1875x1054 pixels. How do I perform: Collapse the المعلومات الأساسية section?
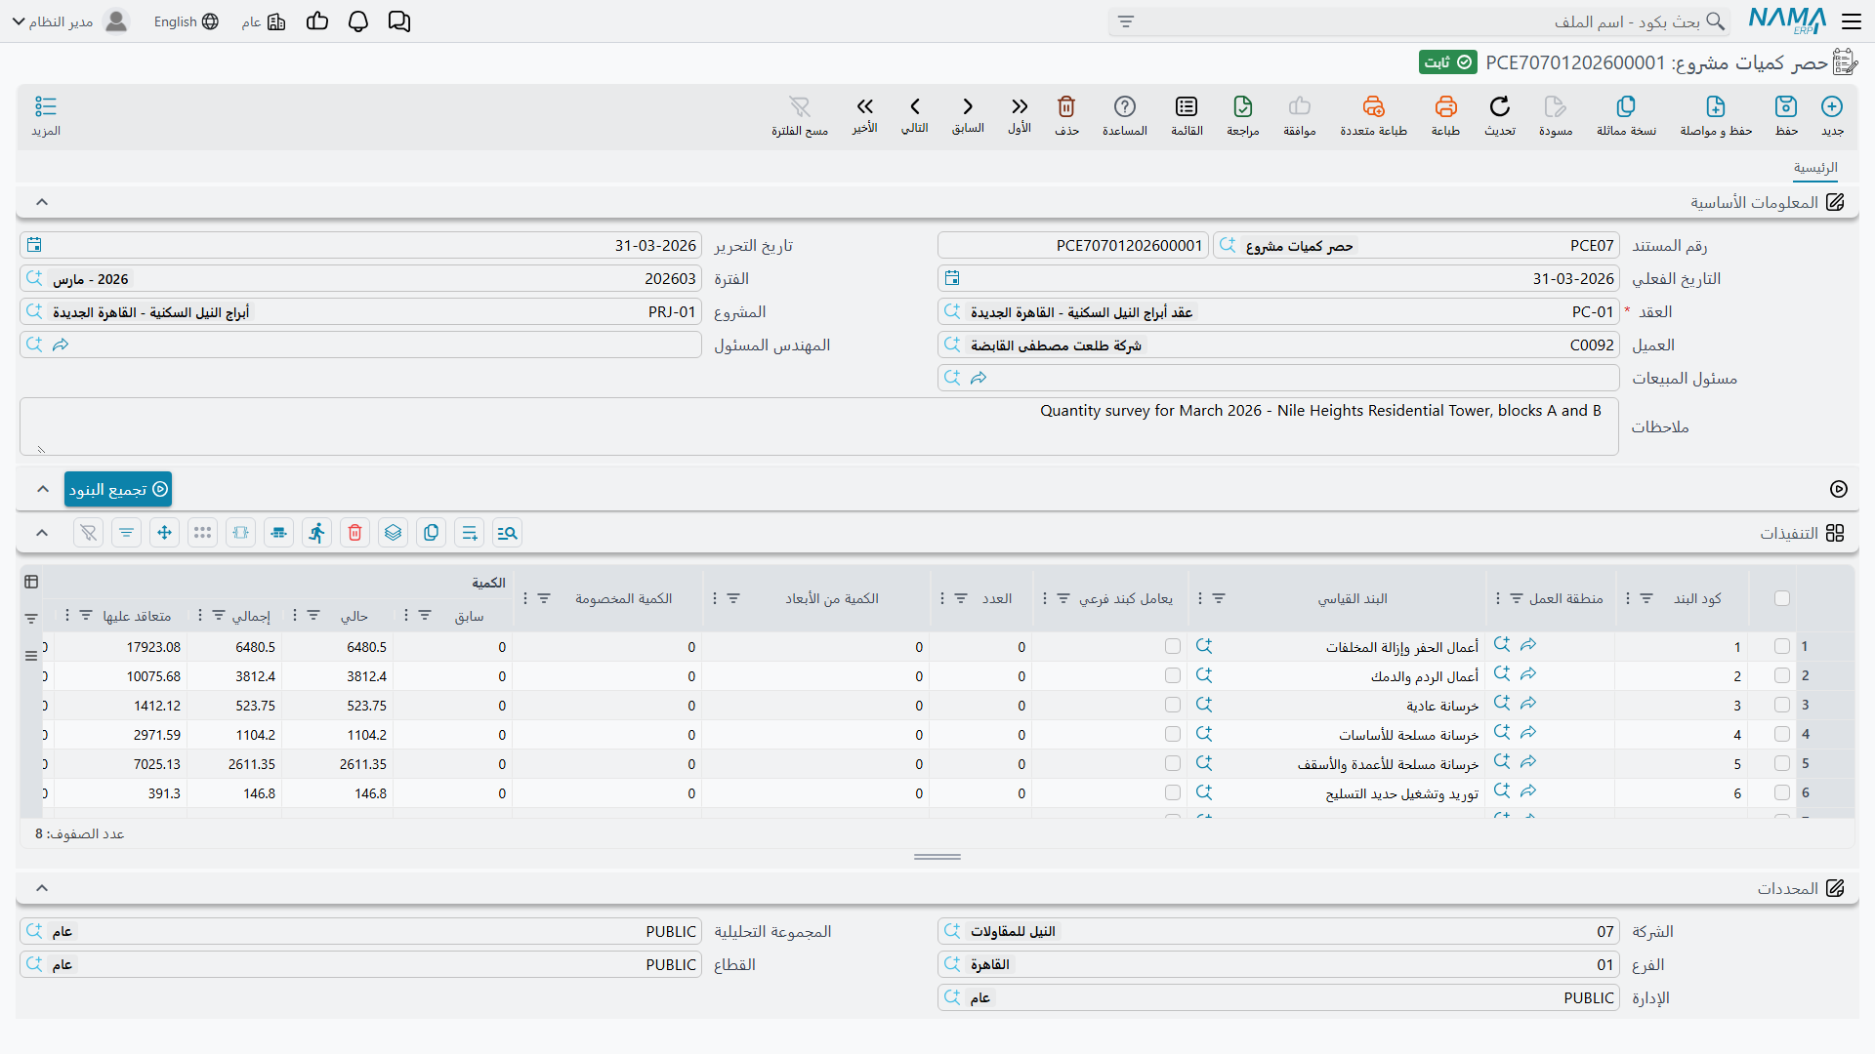(x=42, y=202)
